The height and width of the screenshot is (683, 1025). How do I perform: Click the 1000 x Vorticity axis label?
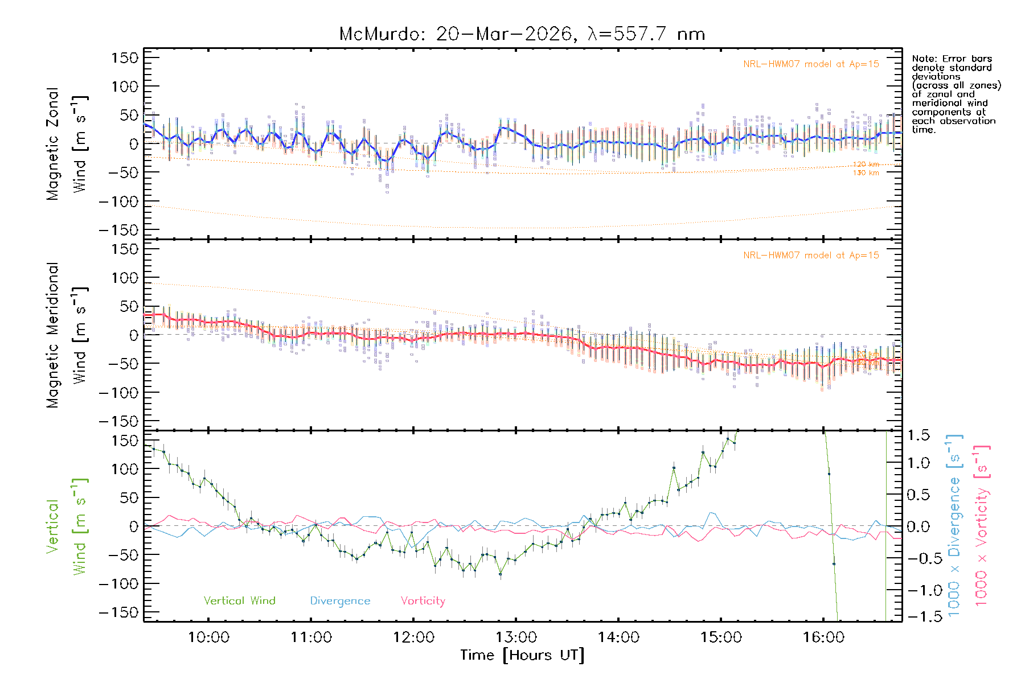point(982,526)
